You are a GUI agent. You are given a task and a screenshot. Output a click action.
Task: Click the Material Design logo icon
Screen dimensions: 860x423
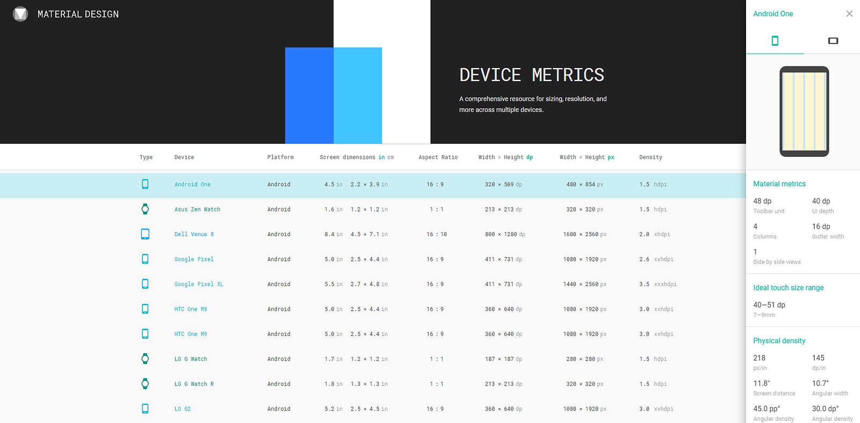(x=20, y=14)
